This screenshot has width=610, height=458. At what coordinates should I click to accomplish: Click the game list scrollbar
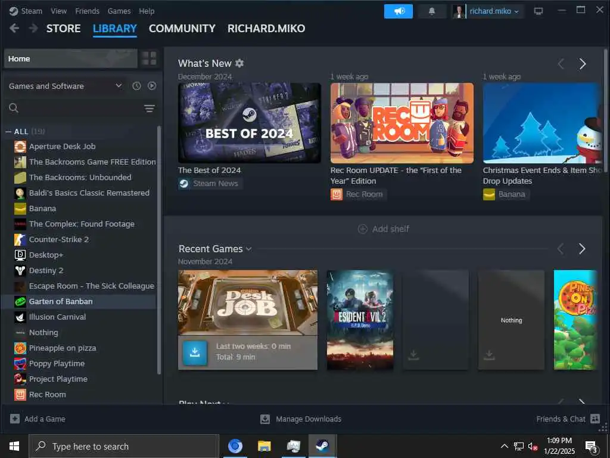pos(158,250)
